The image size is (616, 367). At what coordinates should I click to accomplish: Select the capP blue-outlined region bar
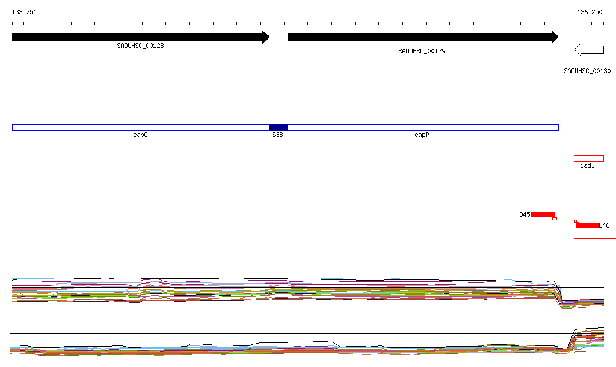(x=422, y=127)
